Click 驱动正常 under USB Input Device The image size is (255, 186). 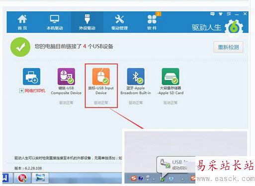pos(101,103)
